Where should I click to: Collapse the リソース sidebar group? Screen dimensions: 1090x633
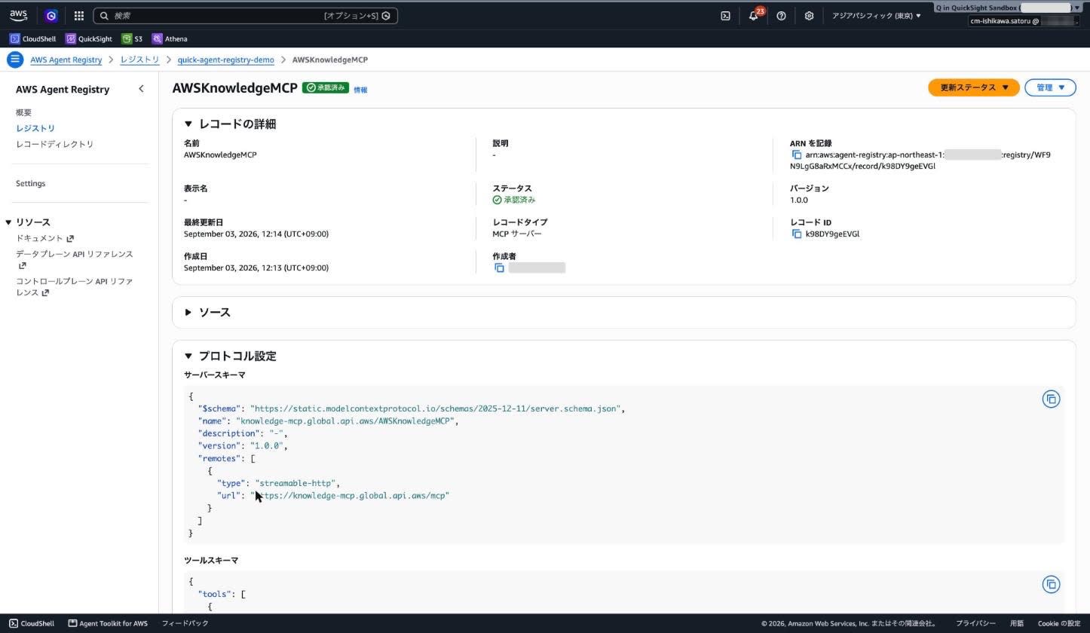click(8, 222)
